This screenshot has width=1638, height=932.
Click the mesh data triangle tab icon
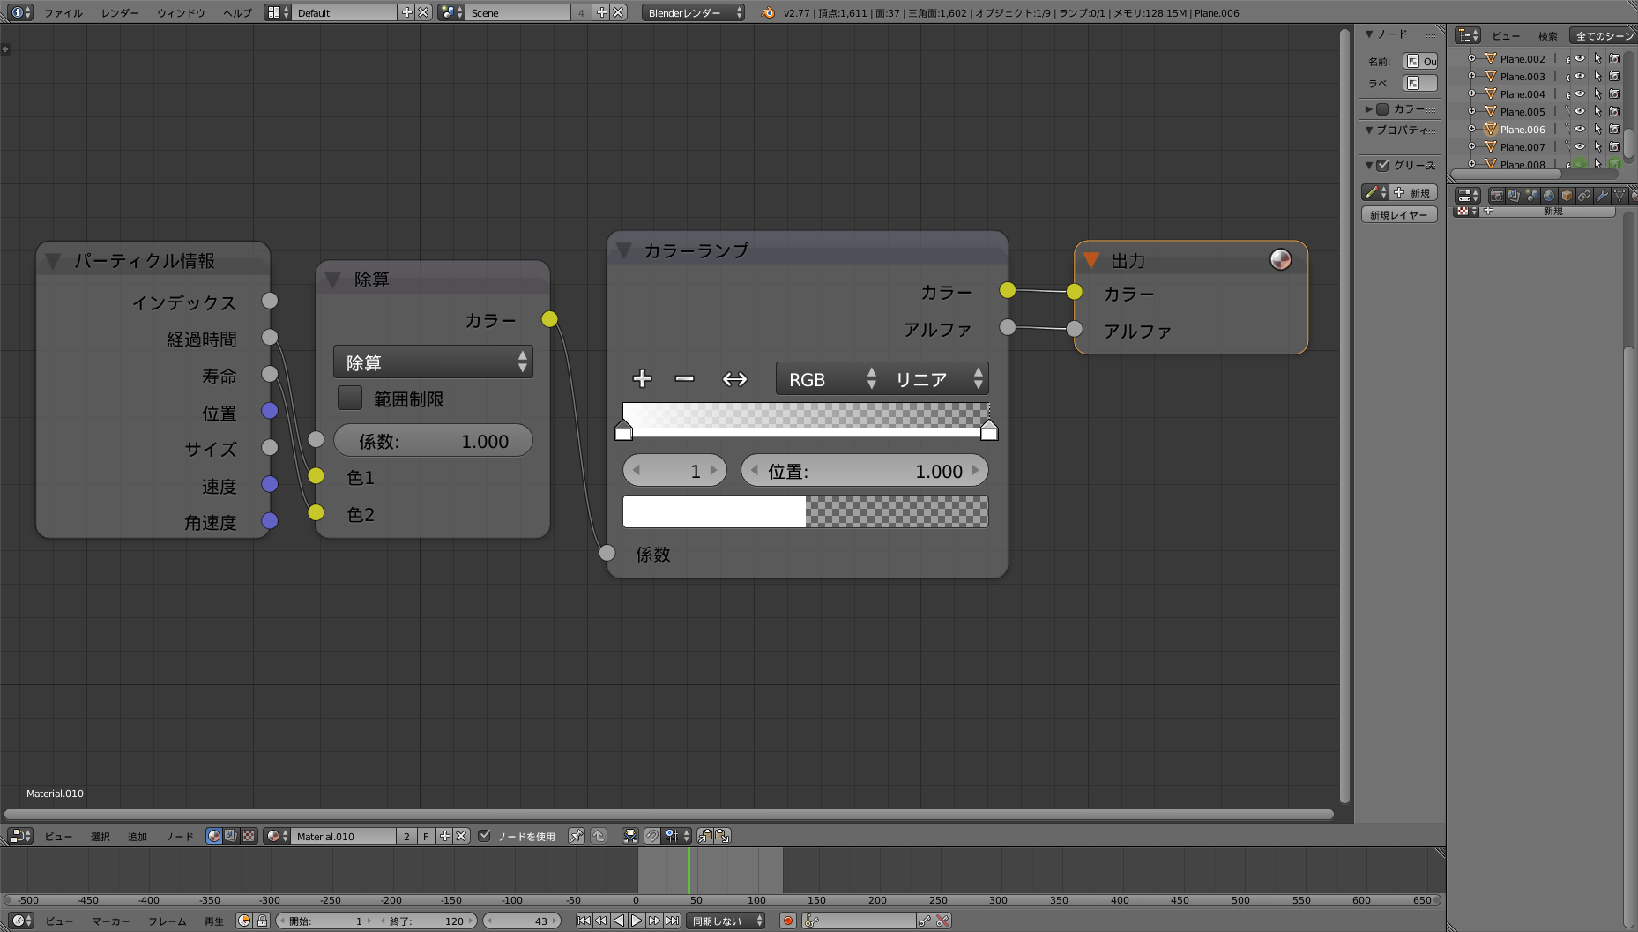point(1619,196)
